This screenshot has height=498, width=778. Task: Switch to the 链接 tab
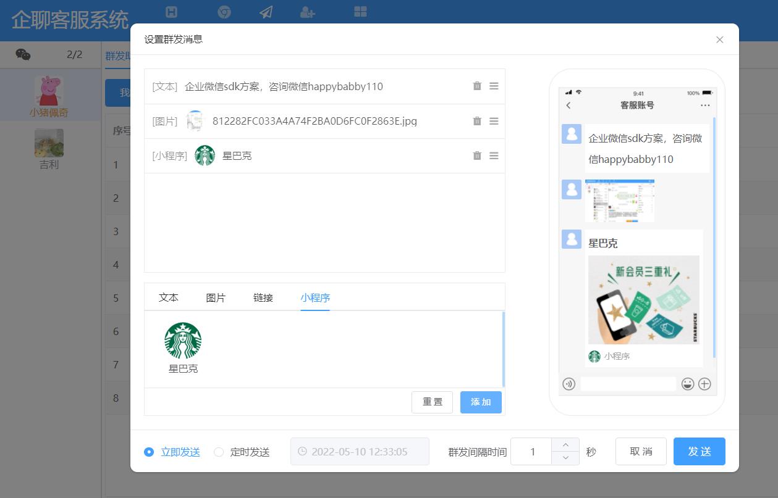(263, 297)
